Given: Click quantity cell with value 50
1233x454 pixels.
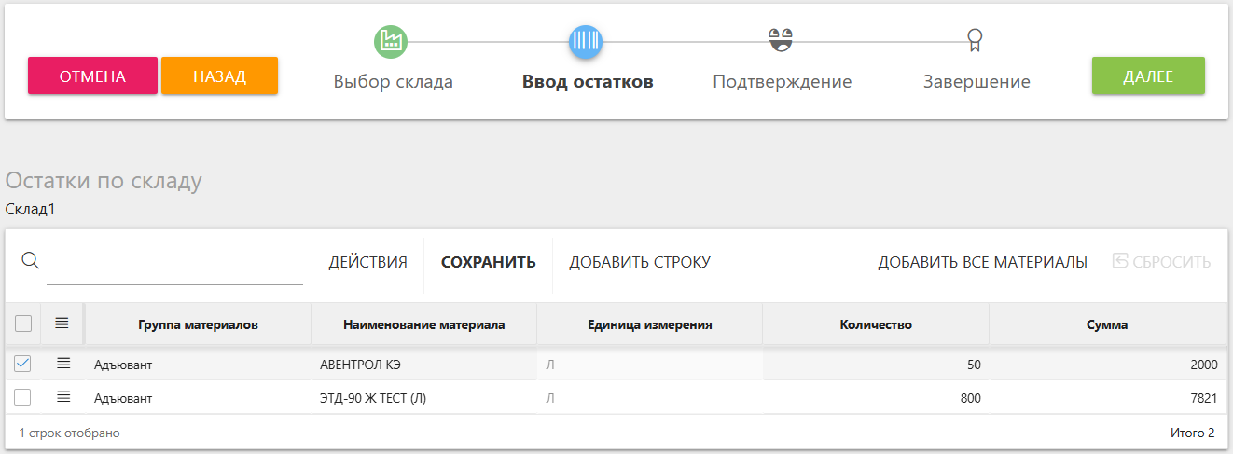Looking at the screenshot, I should tap(876, 364).
